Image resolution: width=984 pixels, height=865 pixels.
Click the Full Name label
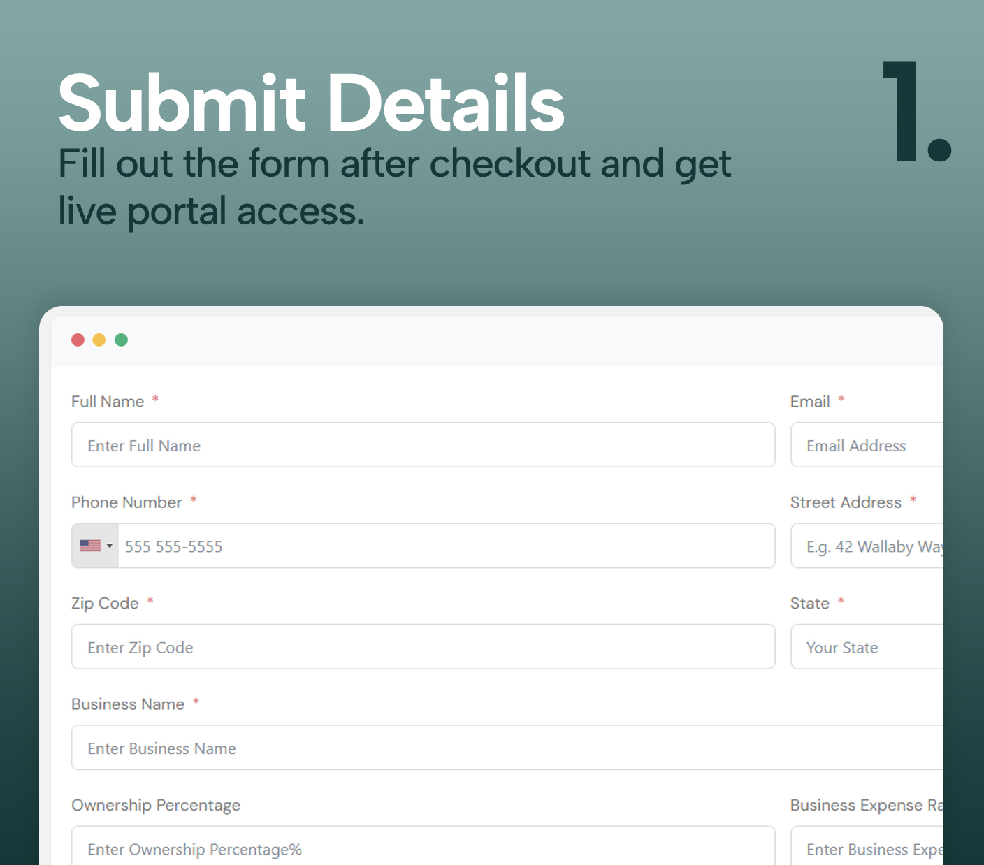tap(108, 402)
